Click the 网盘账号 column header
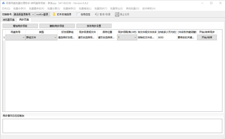 (x=15, y=32)
